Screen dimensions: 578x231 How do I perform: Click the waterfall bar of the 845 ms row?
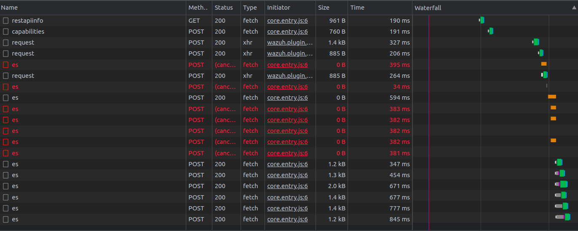click(x=562, y=217)
